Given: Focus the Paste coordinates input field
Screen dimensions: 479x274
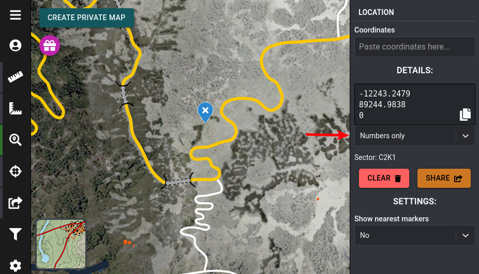Looking at the screenshot, I should pyautogui.click(x=414, y=47).
